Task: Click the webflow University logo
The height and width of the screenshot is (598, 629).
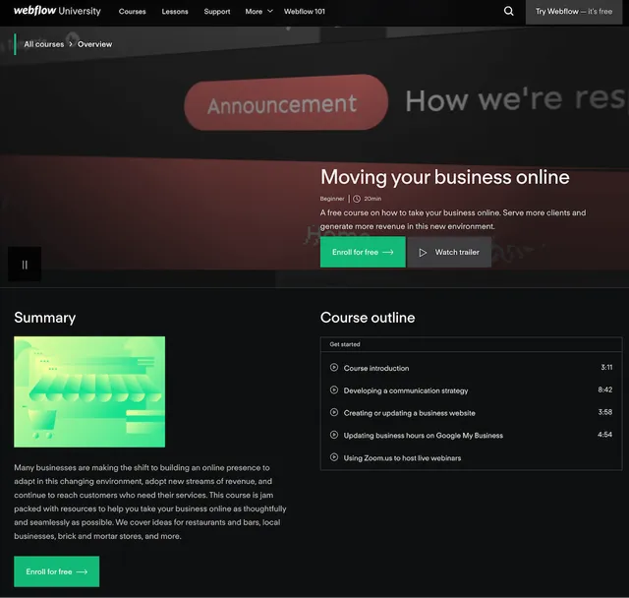Action: pyautogui.click(x=57, y=11)
